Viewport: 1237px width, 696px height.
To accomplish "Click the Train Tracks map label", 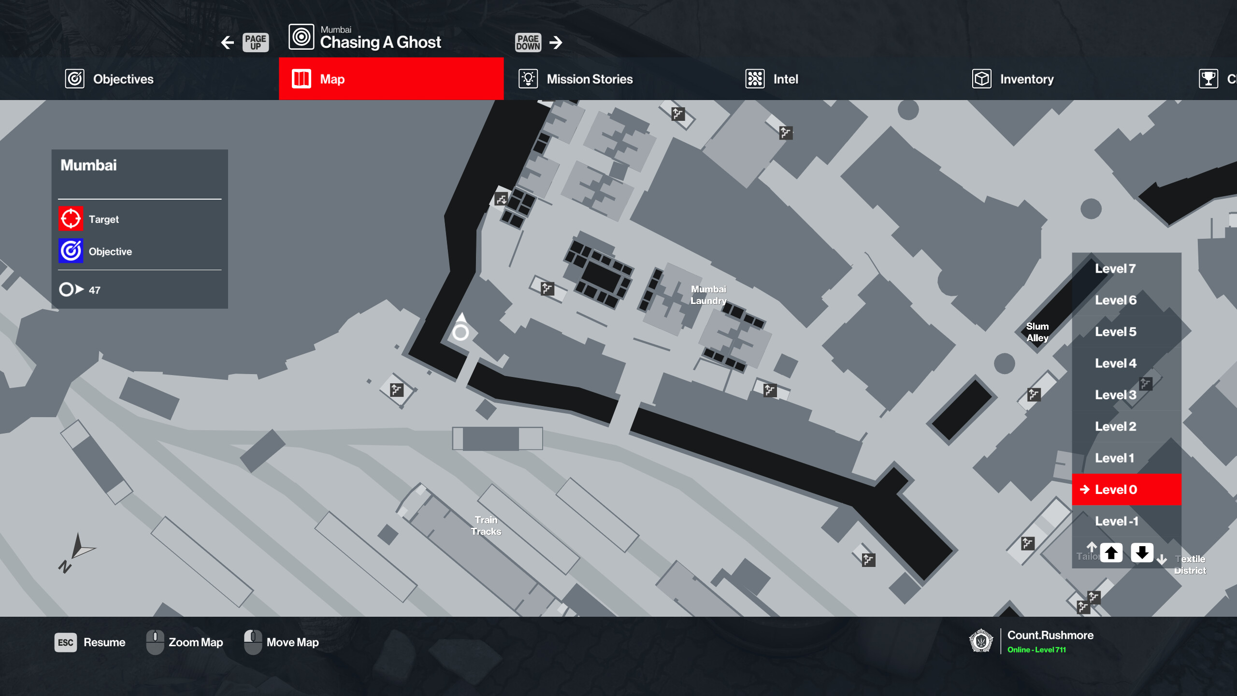I will pyautogui.click(x=486, y=526).
